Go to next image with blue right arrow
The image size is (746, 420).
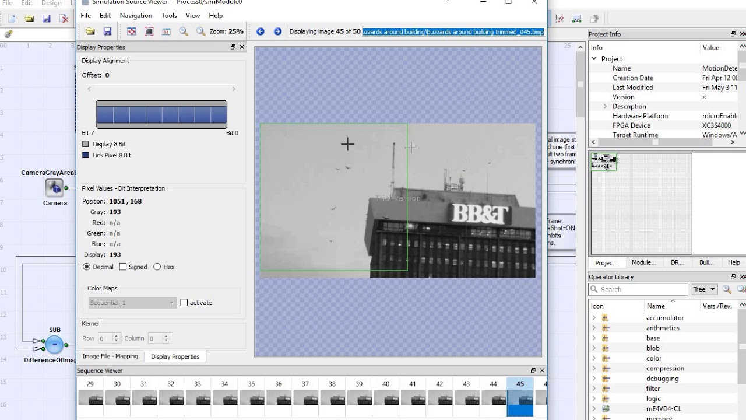click(x=277, y=32)
